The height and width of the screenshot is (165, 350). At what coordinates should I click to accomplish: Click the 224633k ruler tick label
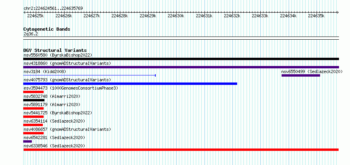260,16
